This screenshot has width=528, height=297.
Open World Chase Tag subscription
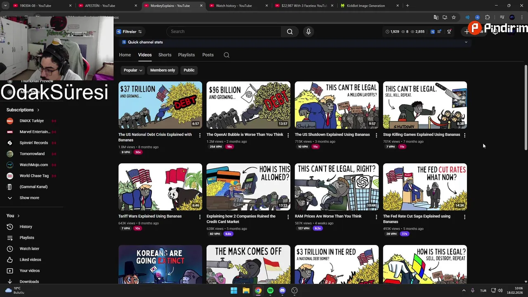pos(34,176)
